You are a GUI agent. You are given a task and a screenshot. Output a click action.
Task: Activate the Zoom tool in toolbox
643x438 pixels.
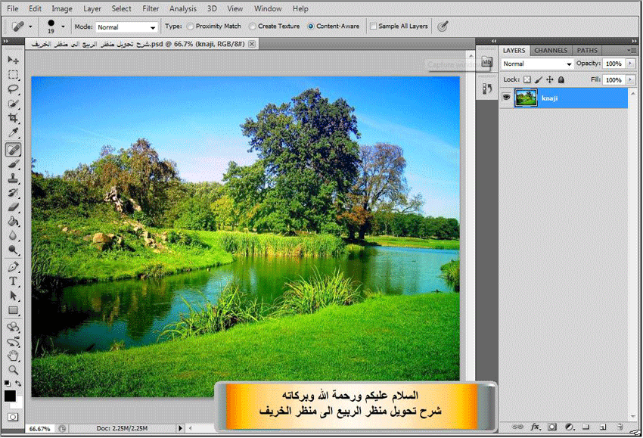point(13,370)
